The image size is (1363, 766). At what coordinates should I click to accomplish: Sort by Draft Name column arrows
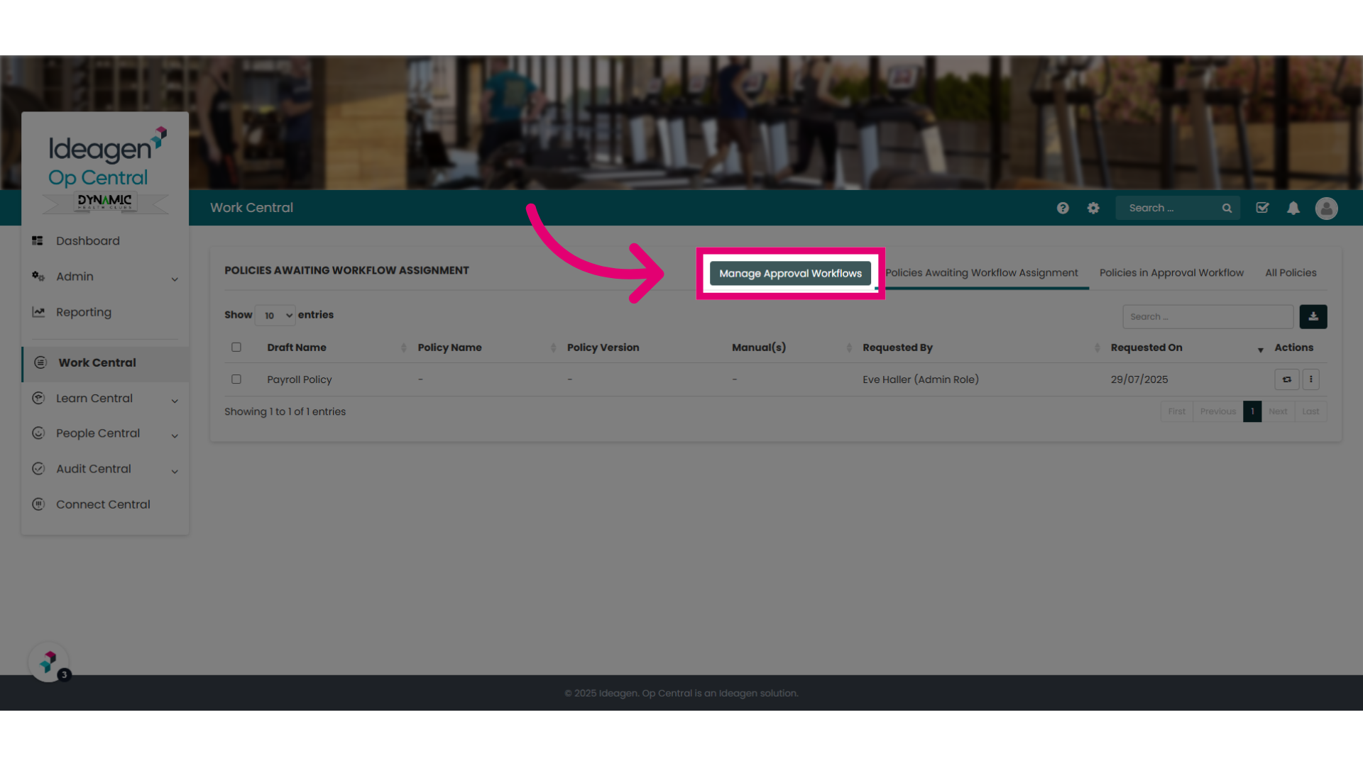coord(403,348)
